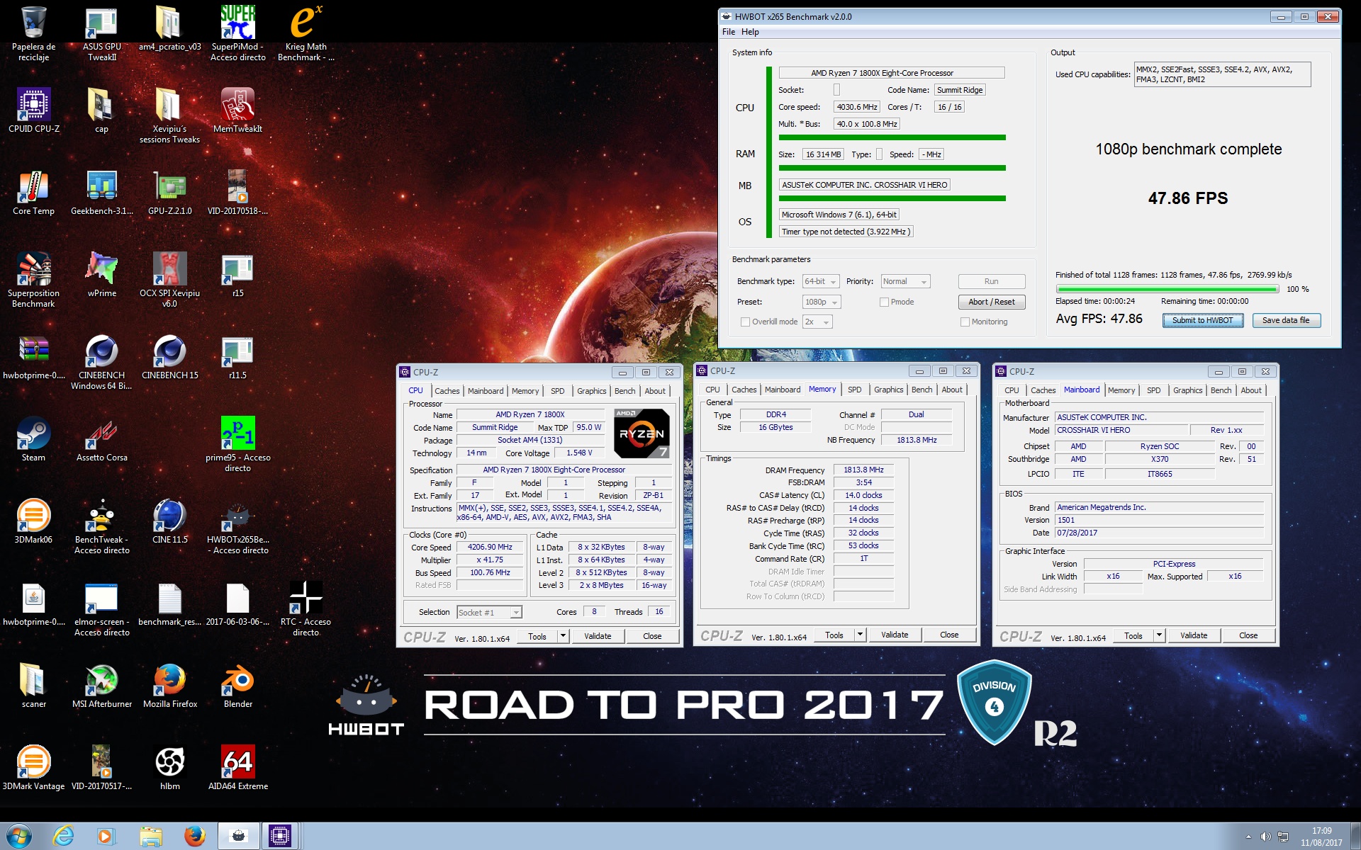Click Submit to HWBOT button
1361x850 pixels.
coord(1202,320)
